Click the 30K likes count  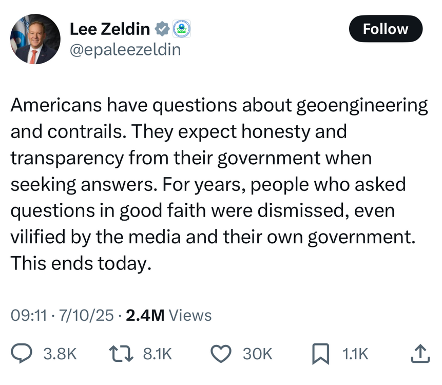[257, 354]
